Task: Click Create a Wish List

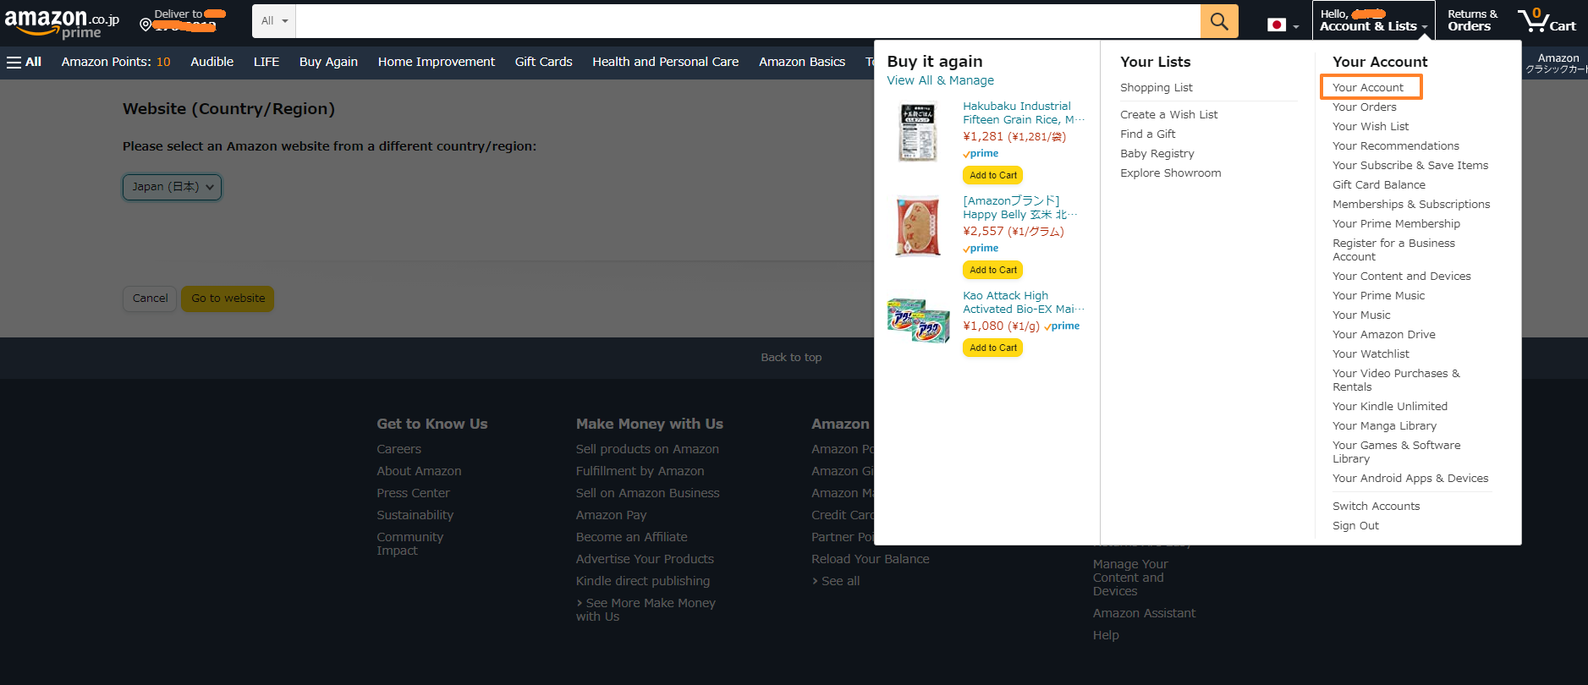Action: pos(1168,115)
